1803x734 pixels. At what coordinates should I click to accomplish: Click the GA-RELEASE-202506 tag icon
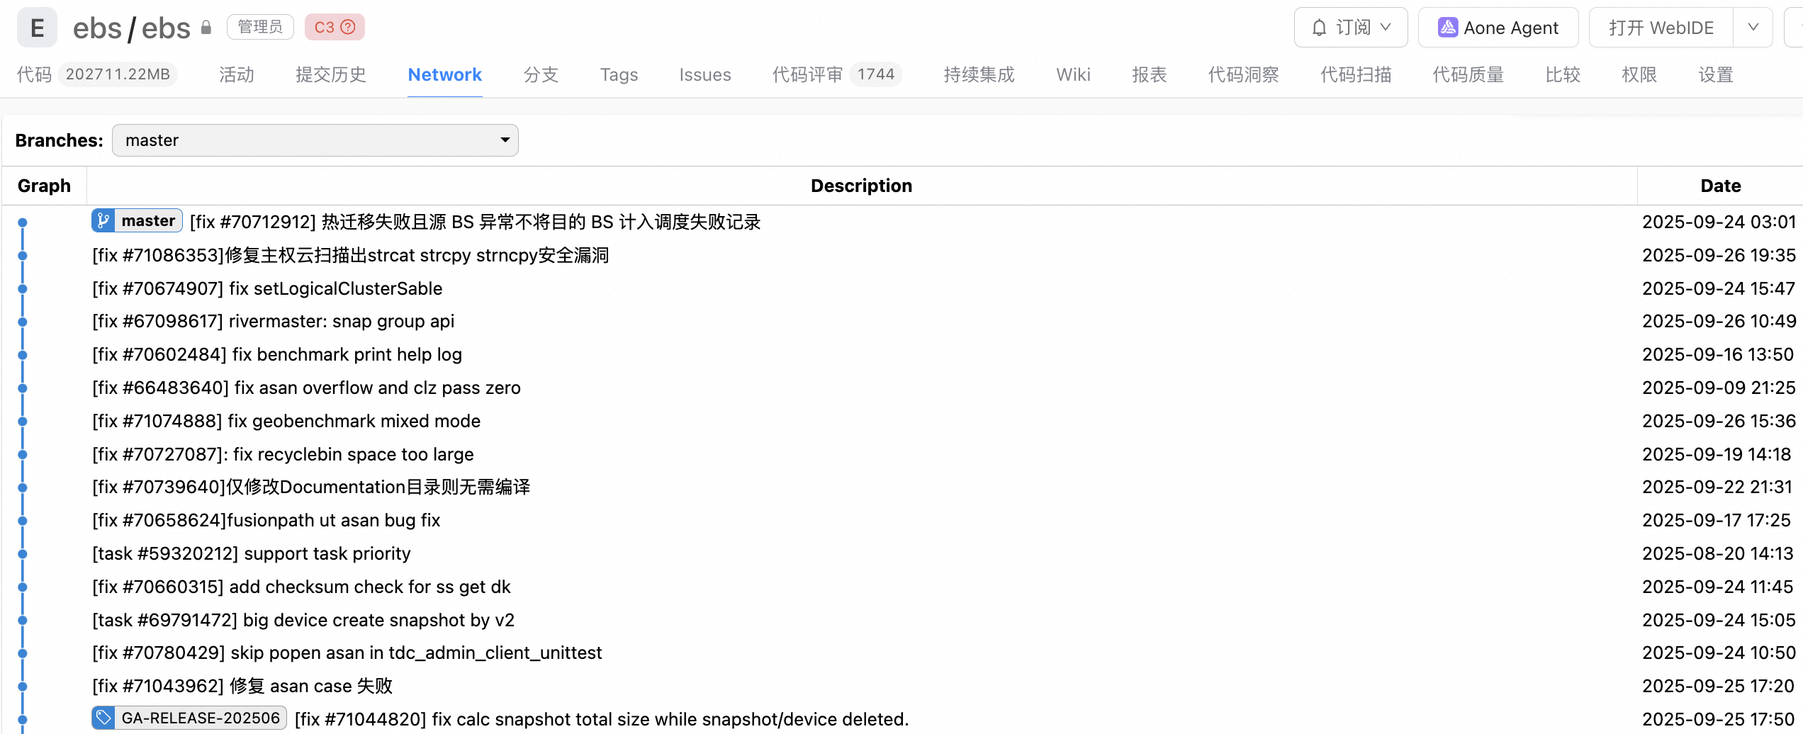click(x=103, y=718)
